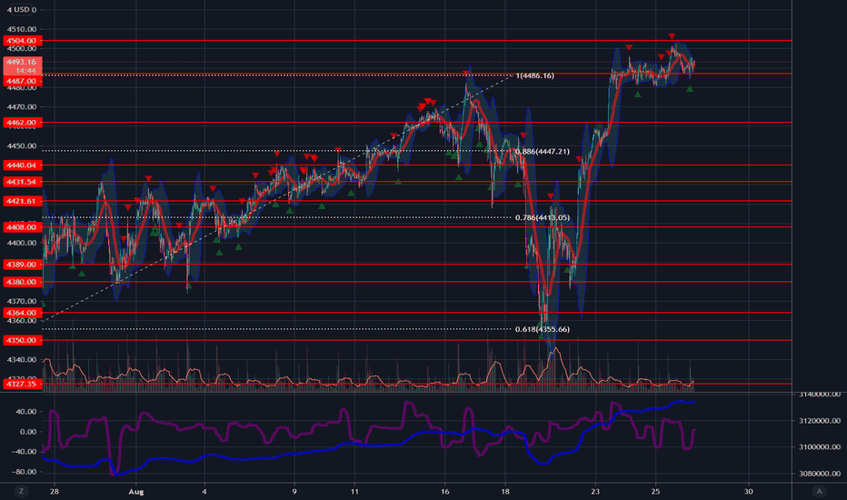Click the Z button at bottom left
Viewport: 847px width, 500px height.
(21, 491)
